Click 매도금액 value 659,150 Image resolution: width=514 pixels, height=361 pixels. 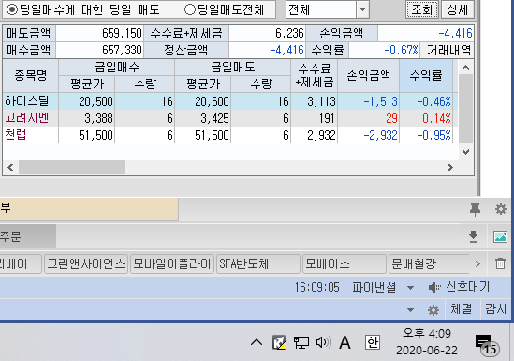99,33
